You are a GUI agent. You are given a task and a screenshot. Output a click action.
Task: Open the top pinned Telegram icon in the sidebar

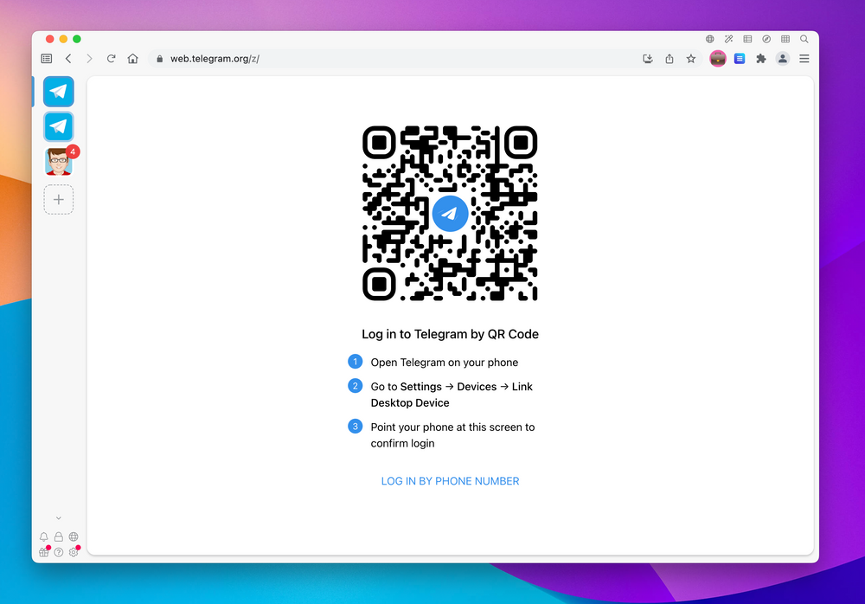tap(58, 91)
